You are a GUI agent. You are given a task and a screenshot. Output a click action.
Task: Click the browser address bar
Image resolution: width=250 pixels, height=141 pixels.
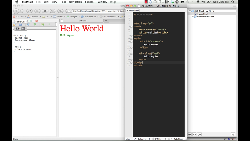click(96, 11)
